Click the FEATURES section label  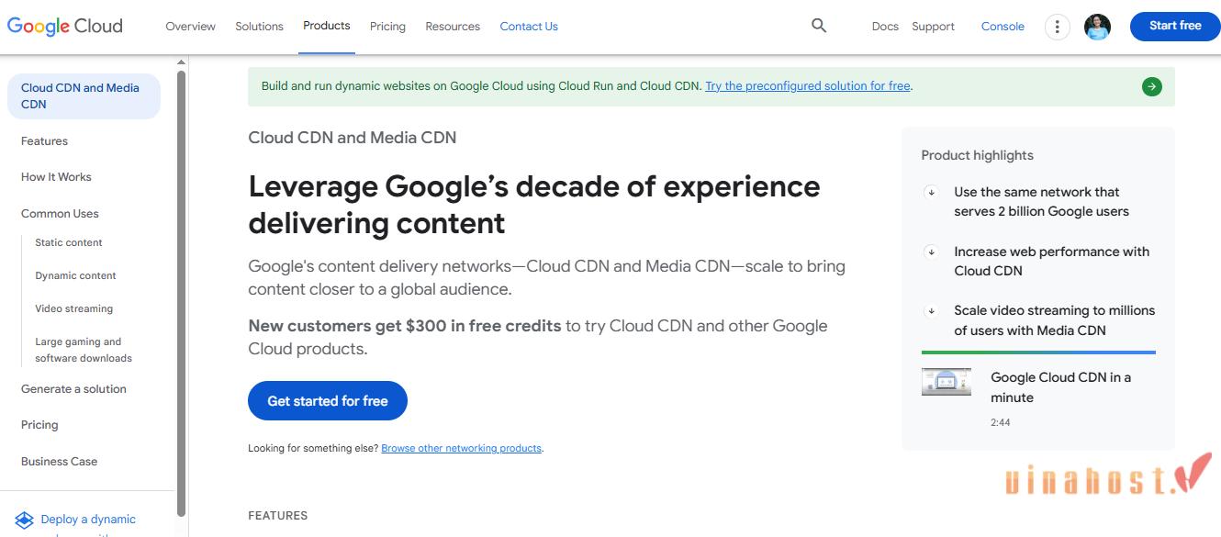[278, 516]
